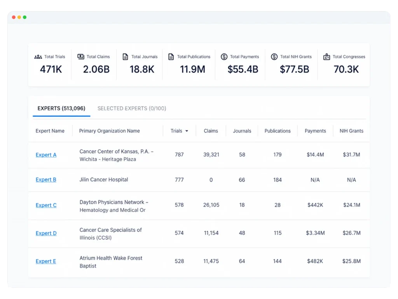
Task: Click the $24.1M NIH grants value
Action: (x=351, y=205)
